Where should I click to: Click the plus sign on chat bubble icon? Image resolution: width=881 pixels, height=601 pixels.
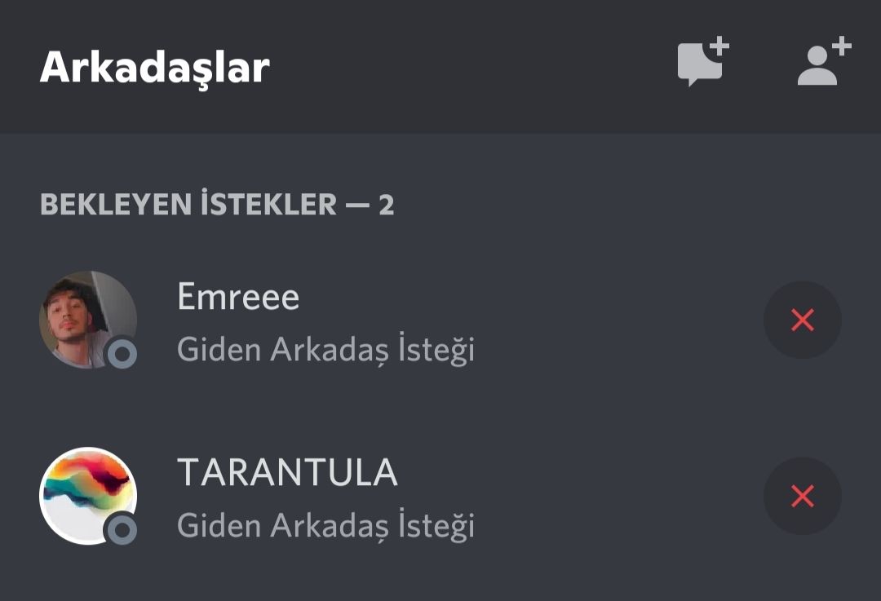tap(719, 46)
